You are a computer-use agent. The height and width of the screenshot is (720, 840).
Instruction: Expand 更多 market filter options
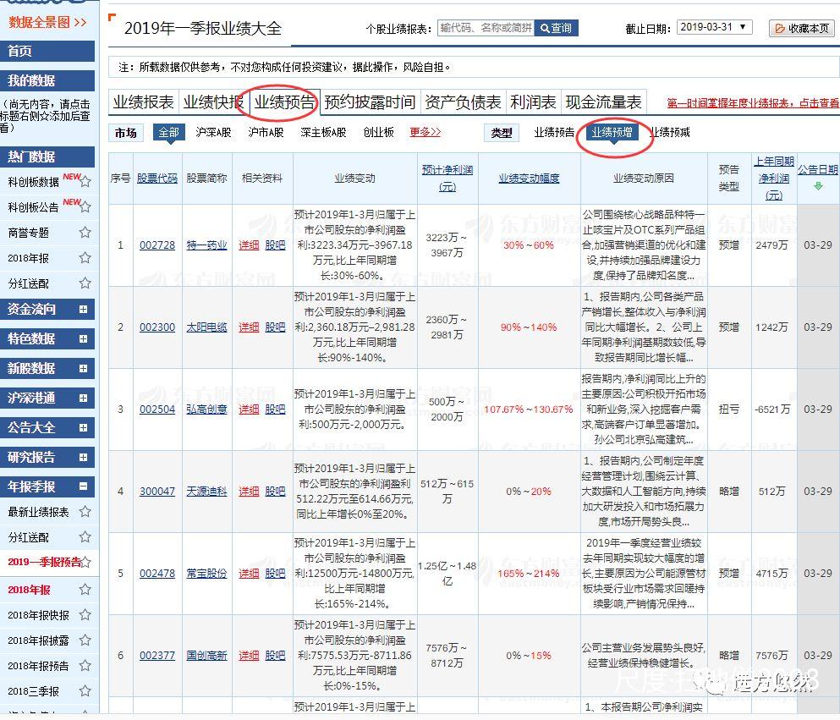click(425, 132)
